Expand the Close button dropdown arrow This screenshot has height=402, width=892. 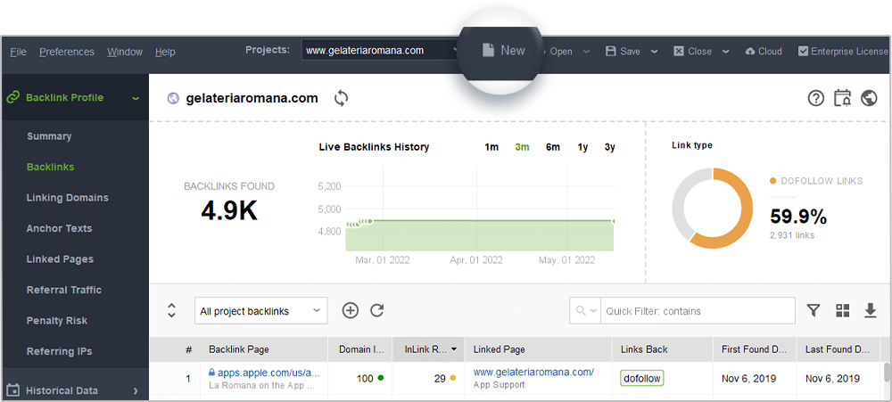pos(726,52)
